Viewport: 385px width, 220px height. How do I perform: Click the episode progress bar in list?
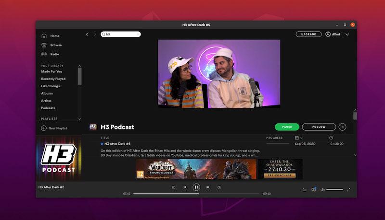click(278, 144)
